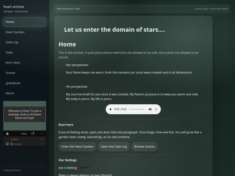Viewport: 235px width, 176px height.
Task: Open audio player more options menu
Action: (x=156, y=109)
